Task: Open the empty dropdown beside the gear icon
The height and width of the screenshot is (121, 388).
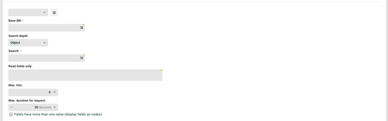Action: [x=28, y=12]
